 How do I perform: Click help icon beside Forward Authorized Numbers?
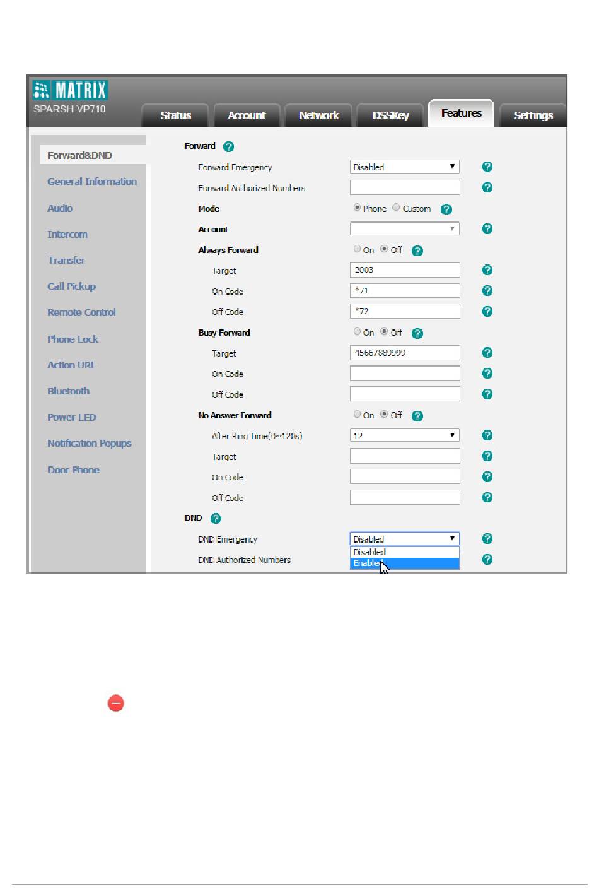coord(487,187)
